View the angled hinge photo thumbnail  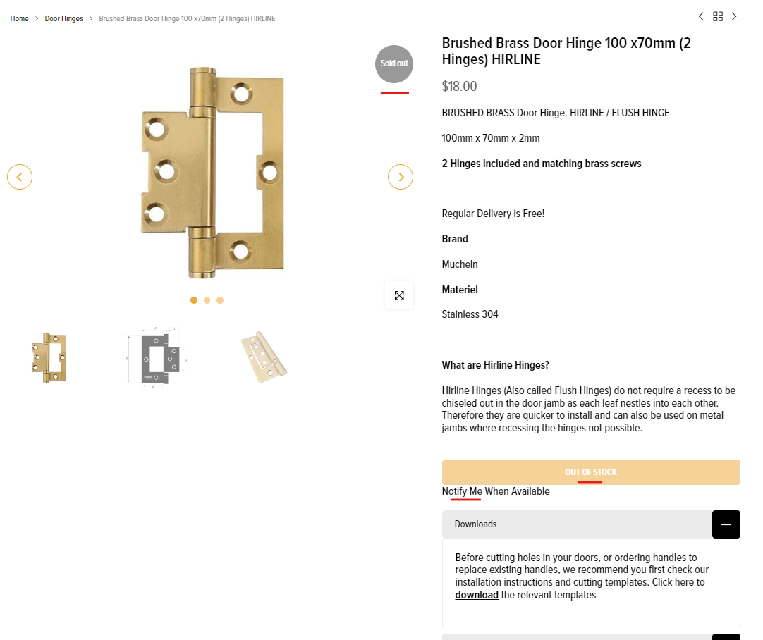coord(263,357)
